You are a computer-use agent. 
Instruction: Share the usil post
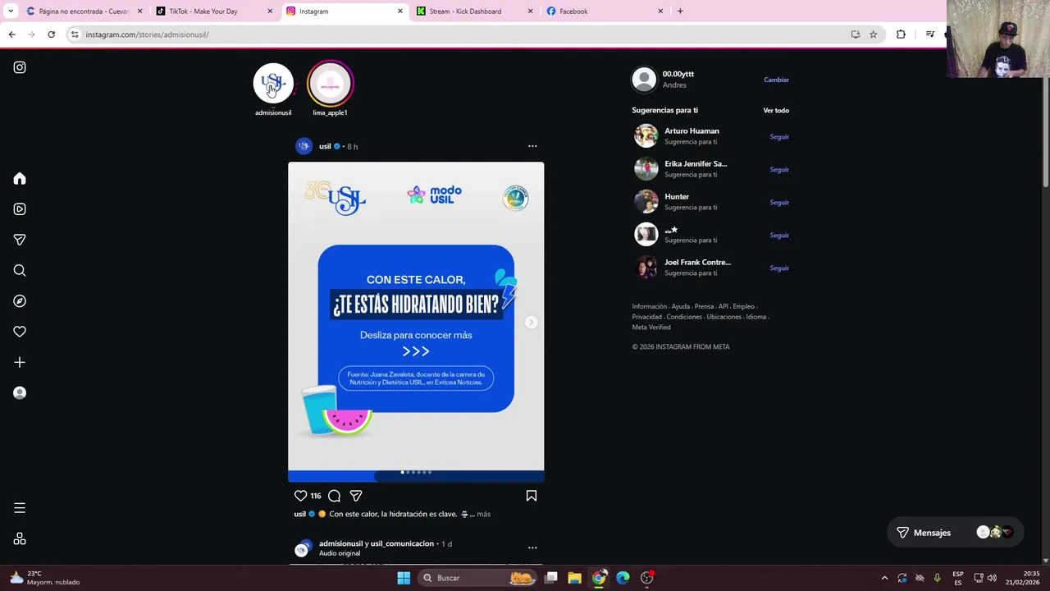pos(356,496)
